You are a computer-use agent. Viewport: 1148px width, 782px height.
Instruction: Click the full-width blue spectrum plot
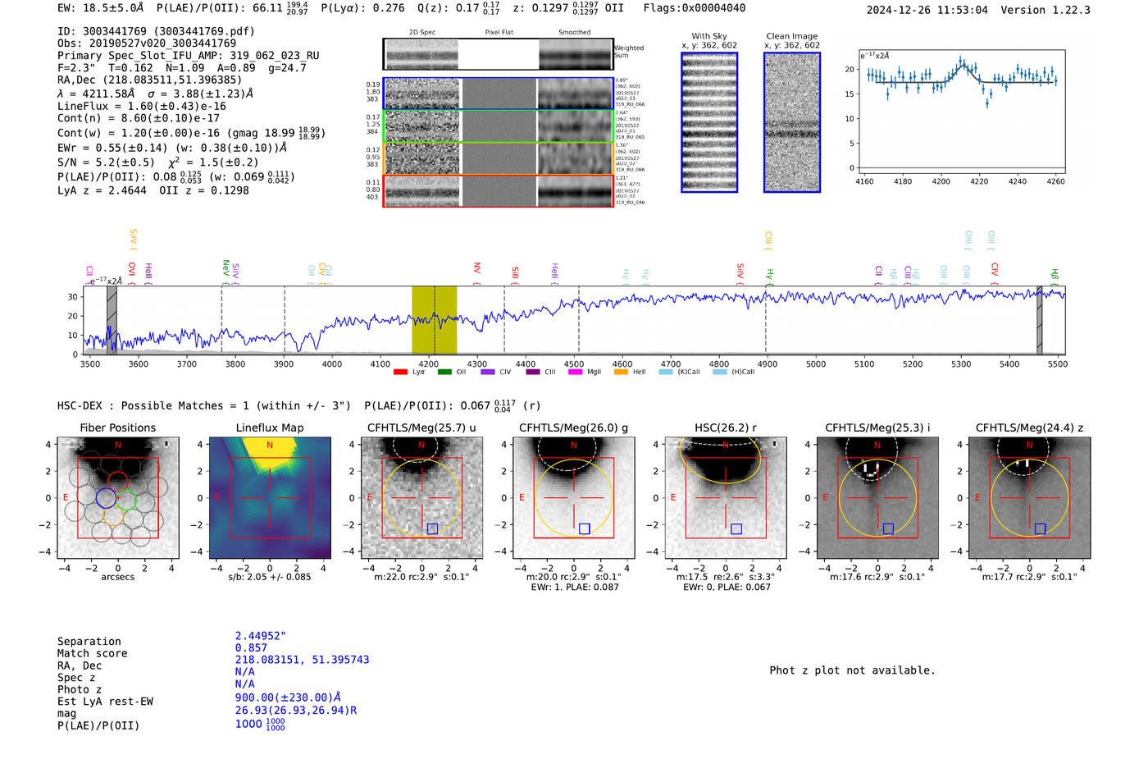[572, 320]
